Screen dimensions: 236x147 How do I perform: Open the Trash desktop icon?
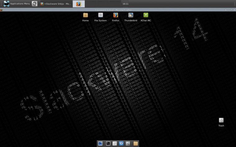[x=221, y=122]
